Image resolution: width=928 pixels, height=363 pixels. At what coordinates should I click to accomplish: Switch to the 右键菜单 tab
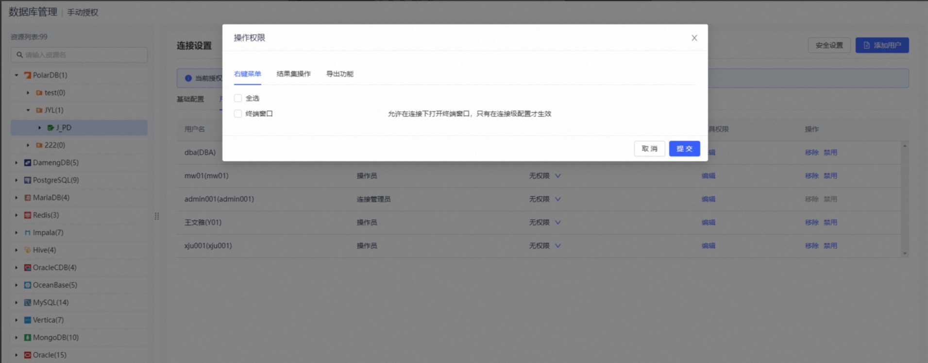248,74
